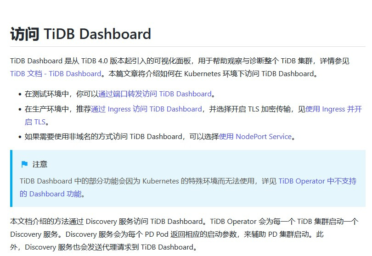The image size is (372, 256).
Task: Open 通过 Ingress 访问 TiDB Dashboard link
Action: [x=146, y=109]
